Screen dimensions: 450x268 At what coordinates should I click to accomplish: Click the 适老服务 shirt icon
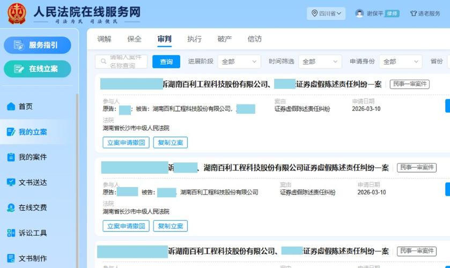click(x=414, y=13)
